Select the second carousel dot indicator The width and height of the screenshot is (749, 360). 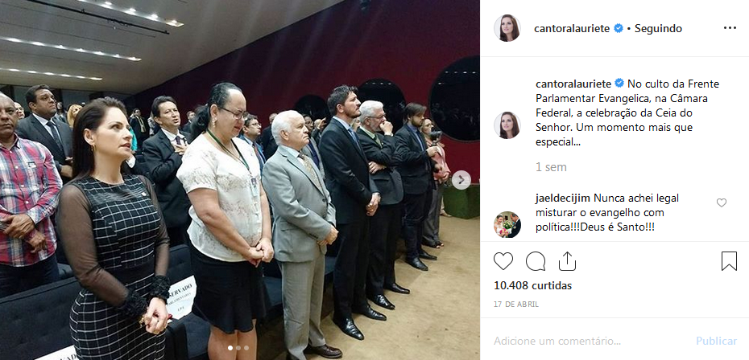tap(238, 348)
